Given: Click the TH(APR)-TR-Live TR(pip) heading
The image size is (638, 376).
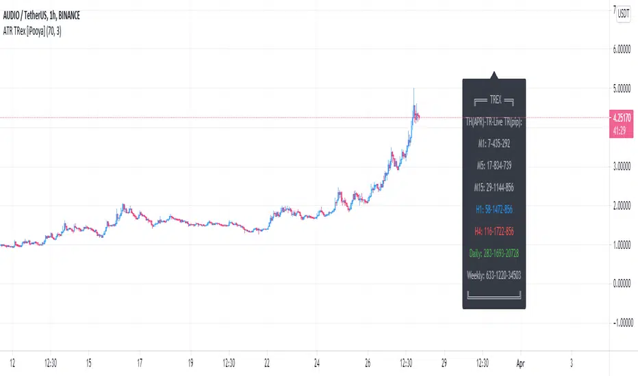Looking at the screenshot, I should pyautogui.click(x=494, y=122).
